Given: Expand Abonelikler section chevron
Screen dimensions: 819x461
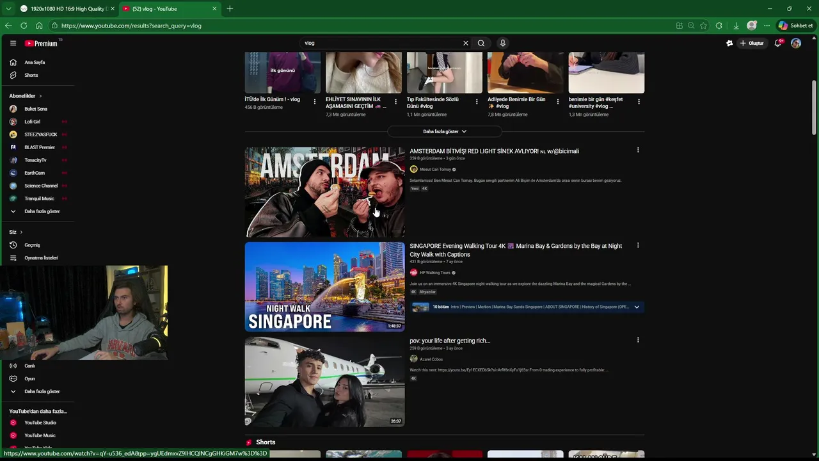Looking at the screenshot, I should pos(40,96).
